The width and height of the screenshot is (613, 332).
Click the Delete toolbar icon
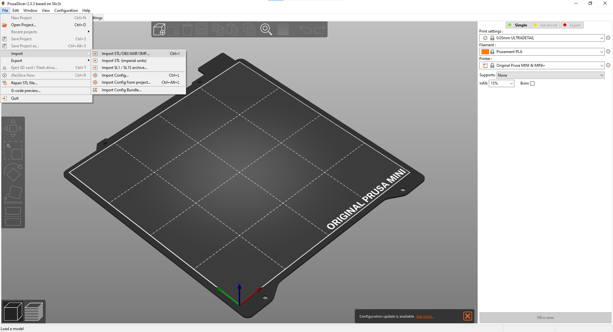pos(173,29)
